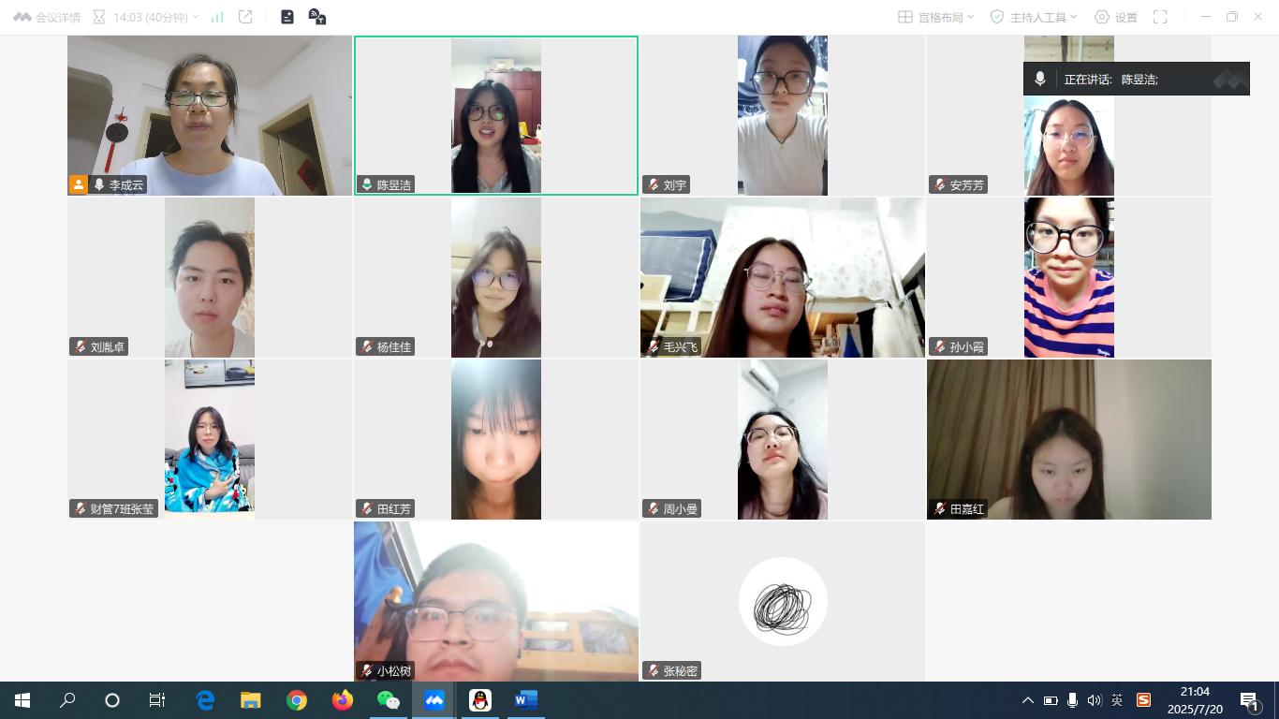Screen dimensions: 1279x719
Task: Check the network signal strength icon
Action: (x=217, y=17)
